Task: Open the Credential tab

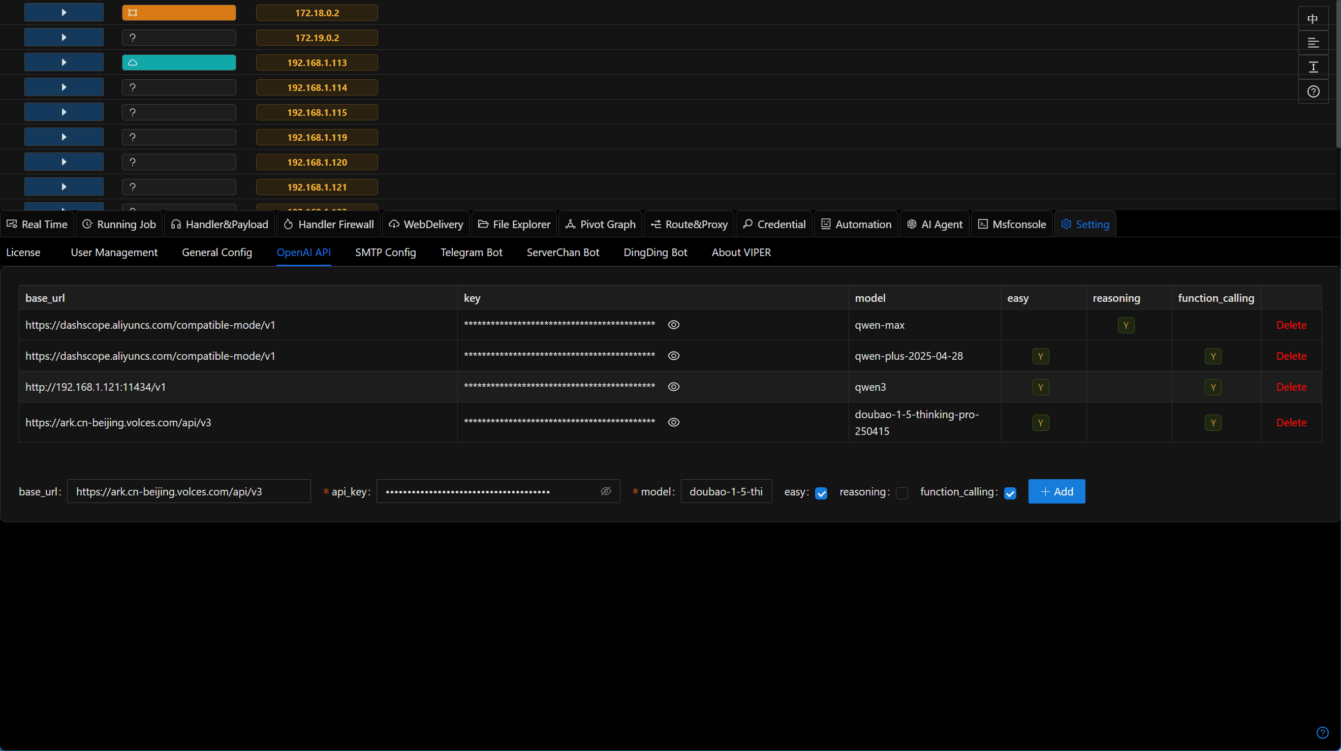Action: pos(774,224)
